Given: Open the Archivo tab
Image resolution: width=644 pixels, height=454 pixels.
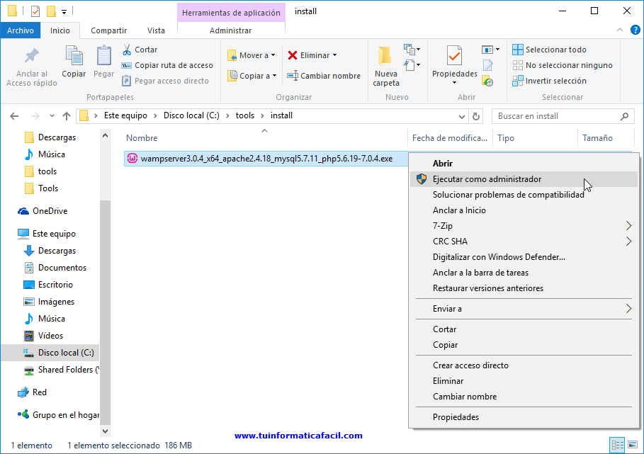Looking at the screenshot, I should pyautogui.click(x=20, y=30).
